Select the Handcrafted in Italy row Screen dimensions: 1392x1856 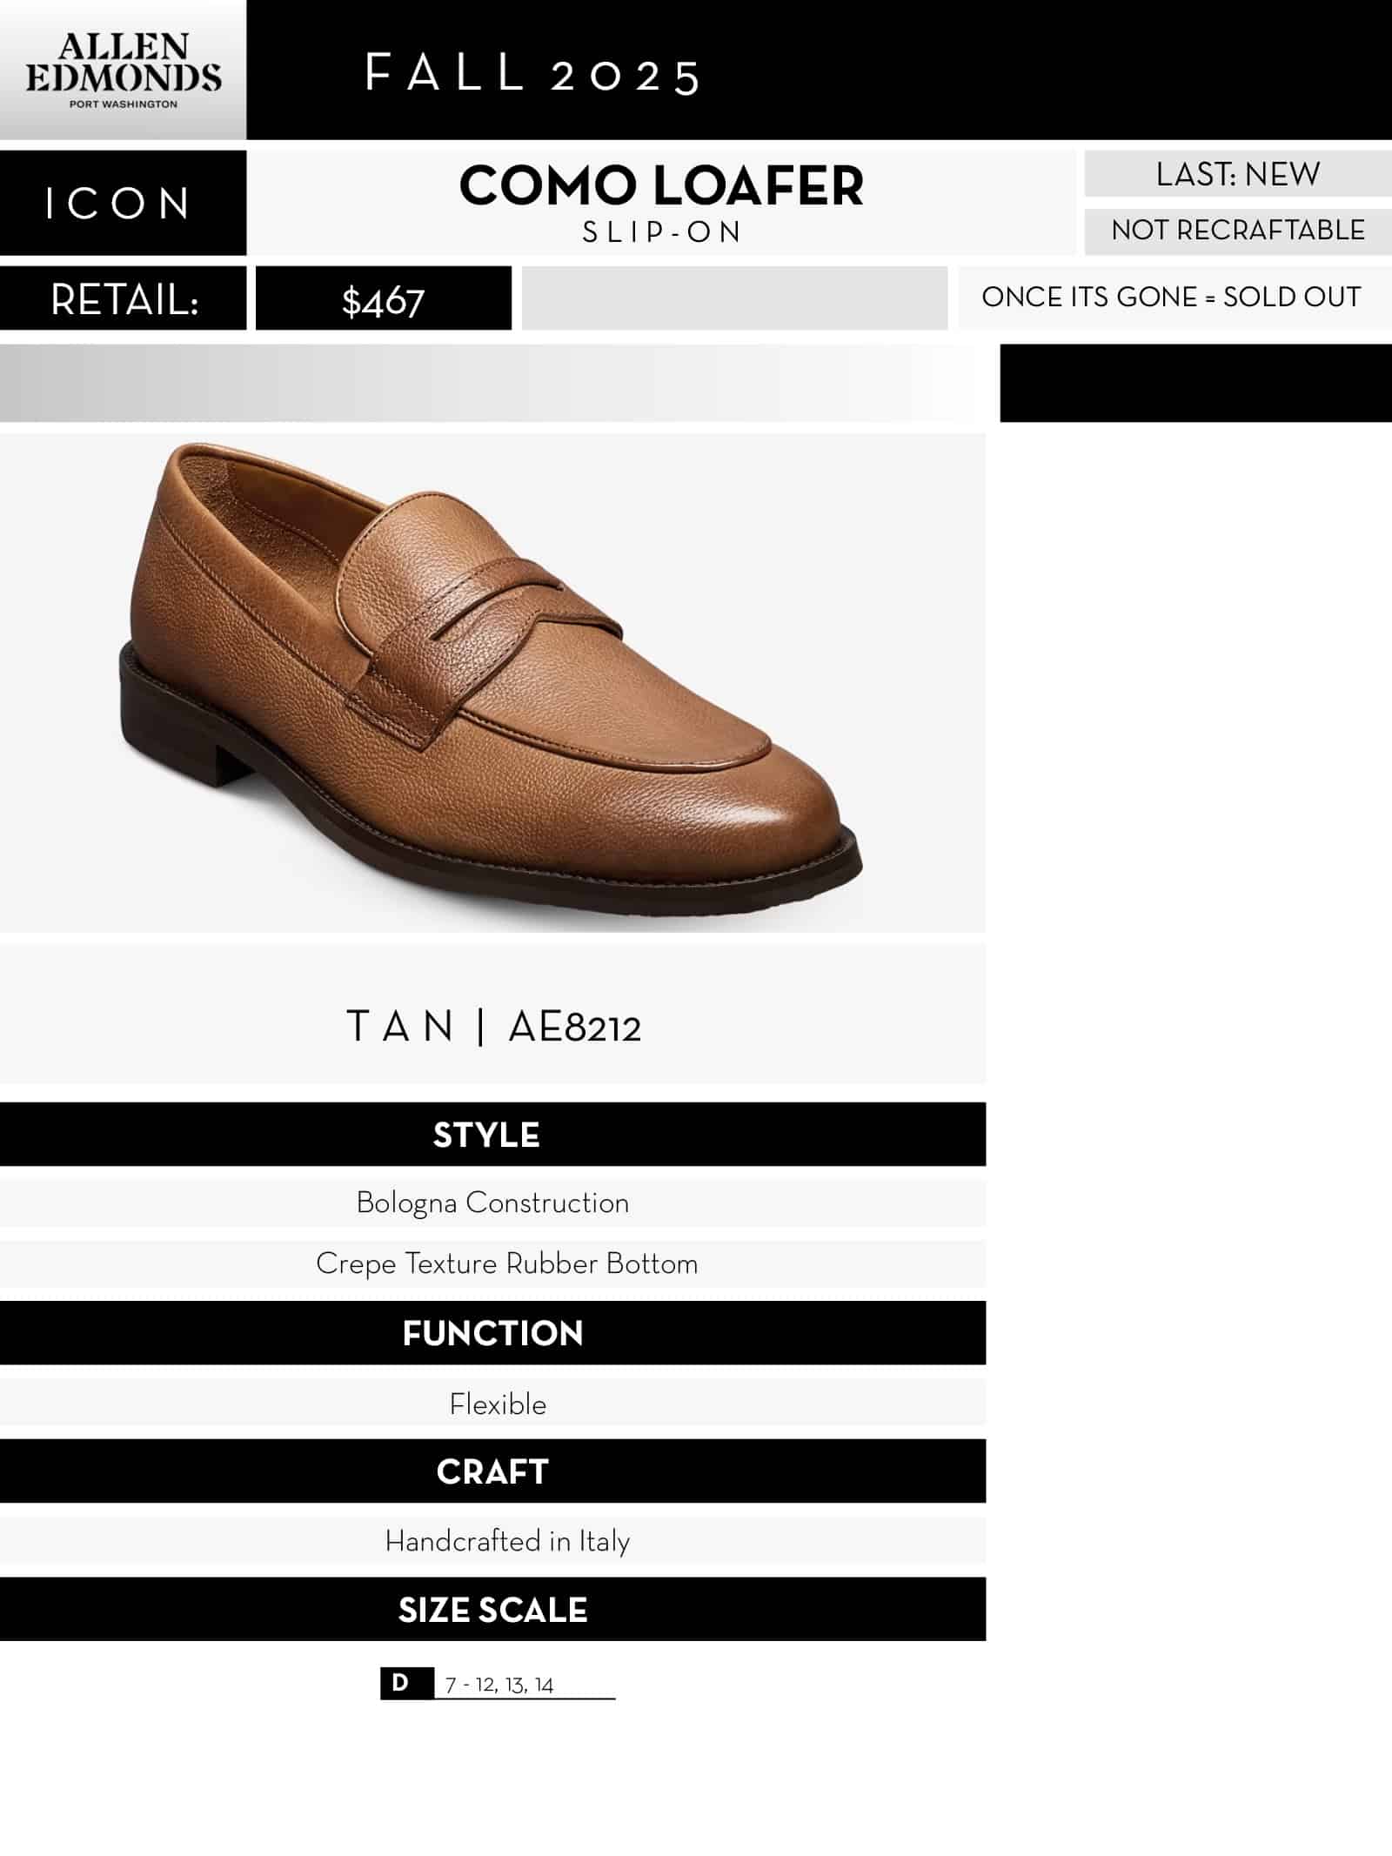click(x=507, y=1541)
